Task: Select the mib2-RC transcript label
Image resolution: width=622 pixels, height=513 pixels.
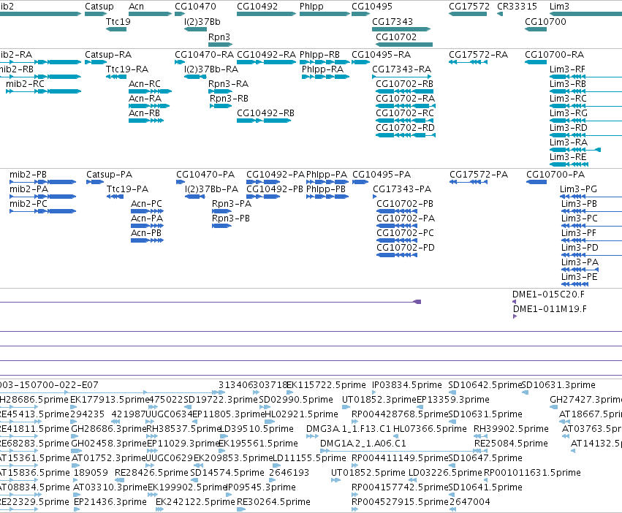Action: pyautogui.click(x=25, y=84)
